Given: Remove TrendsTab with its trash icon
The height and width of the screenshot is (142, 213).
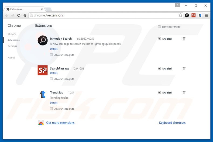Looking at the screenshot, I should pos(184,93).
